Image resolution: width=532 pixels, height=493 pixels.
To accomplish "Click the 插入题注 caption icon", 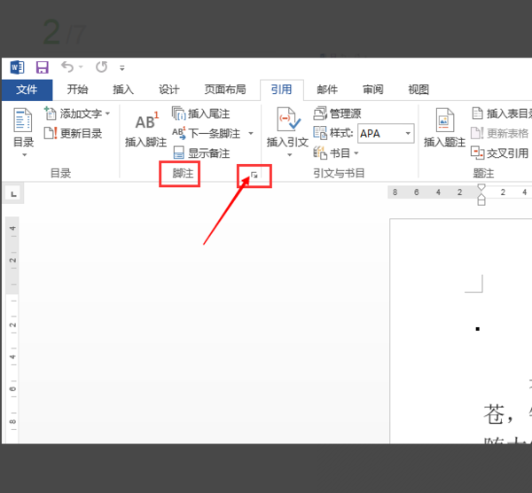I will coord(444,120).
